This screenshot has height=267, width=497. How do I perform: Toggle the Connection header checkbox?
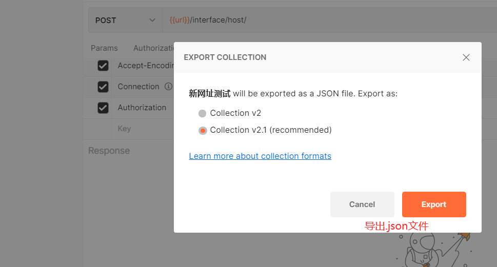click(103, 87)
